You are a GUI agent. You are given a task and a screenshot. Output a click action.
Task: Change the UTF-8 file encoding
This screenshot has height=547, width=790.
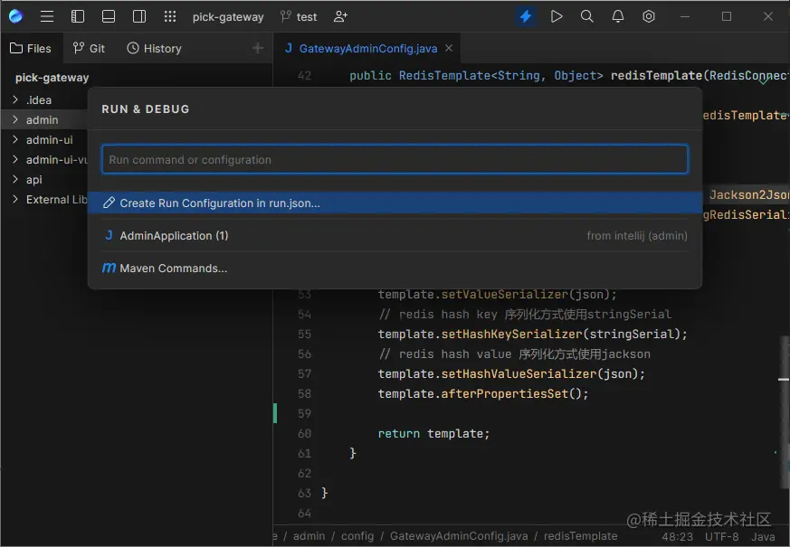pyautogui.click(x=721, y=537)
